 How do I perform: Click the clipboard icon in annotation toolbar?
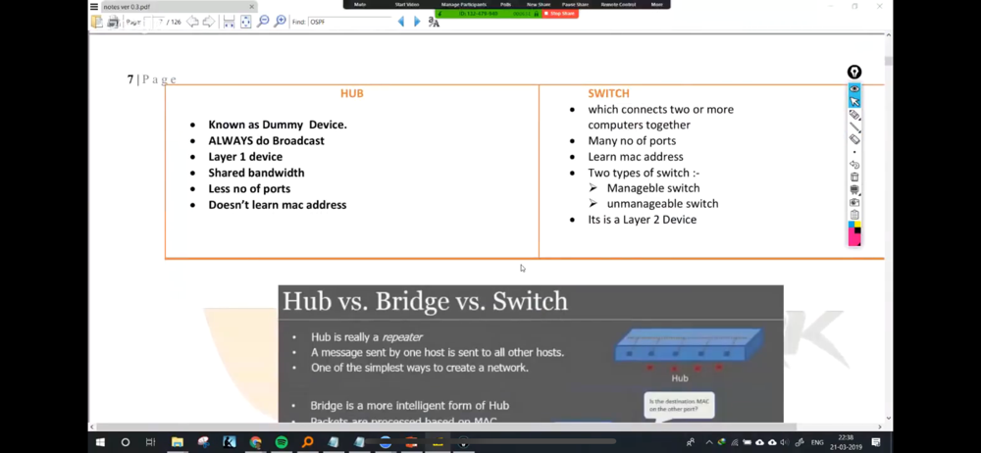point(854,215)
